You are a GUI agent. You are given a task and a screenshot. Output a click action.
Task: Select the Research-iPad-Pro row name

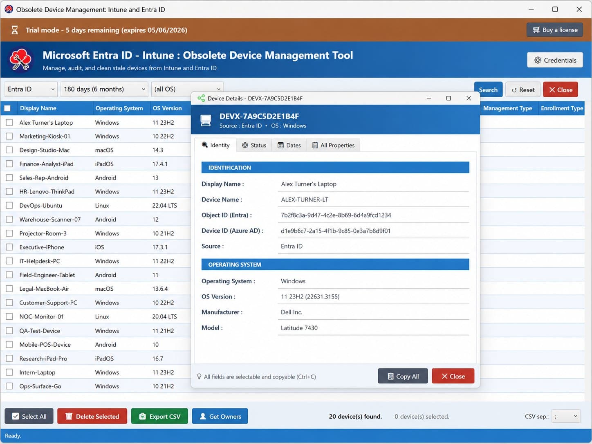pos(43,359)
